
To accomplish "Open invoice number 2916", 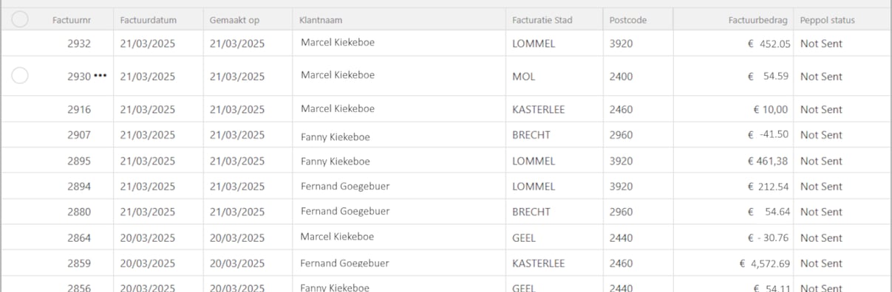I will 79,109.
